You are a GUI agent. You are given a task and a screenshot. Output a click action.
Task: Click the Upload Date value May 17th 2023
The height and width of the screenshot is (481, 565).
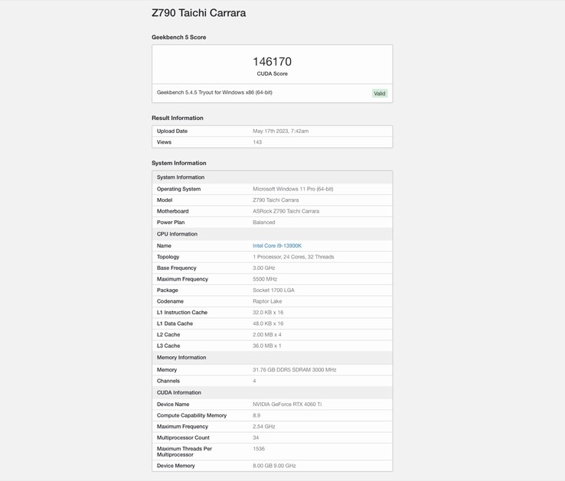coord(281,131)
